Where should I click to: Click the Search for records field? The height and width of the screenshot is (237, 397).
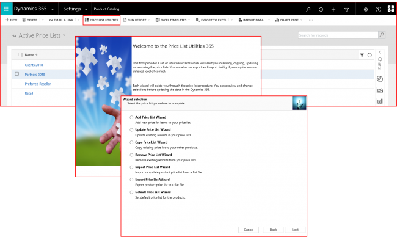pyautogui.click(x=338, y=35)
